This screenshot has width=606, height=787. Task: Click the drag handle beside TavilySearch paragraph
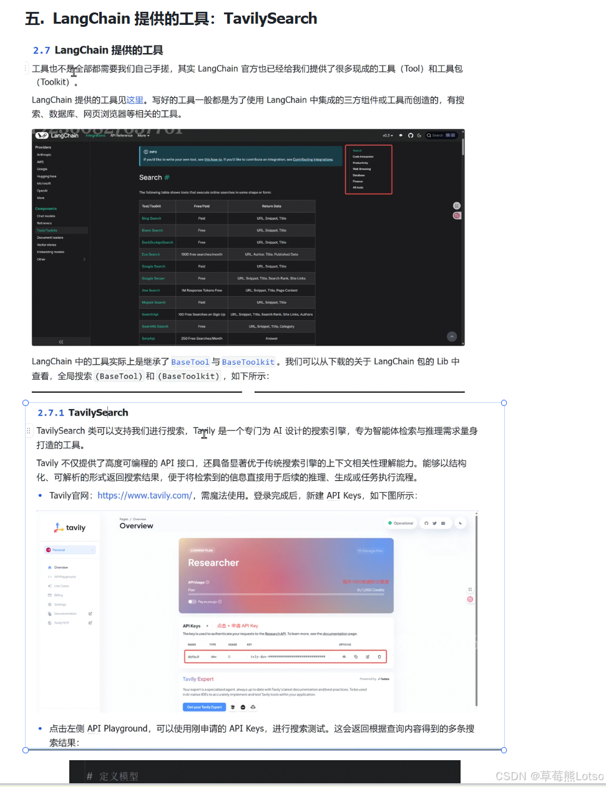tap(28, 431)
